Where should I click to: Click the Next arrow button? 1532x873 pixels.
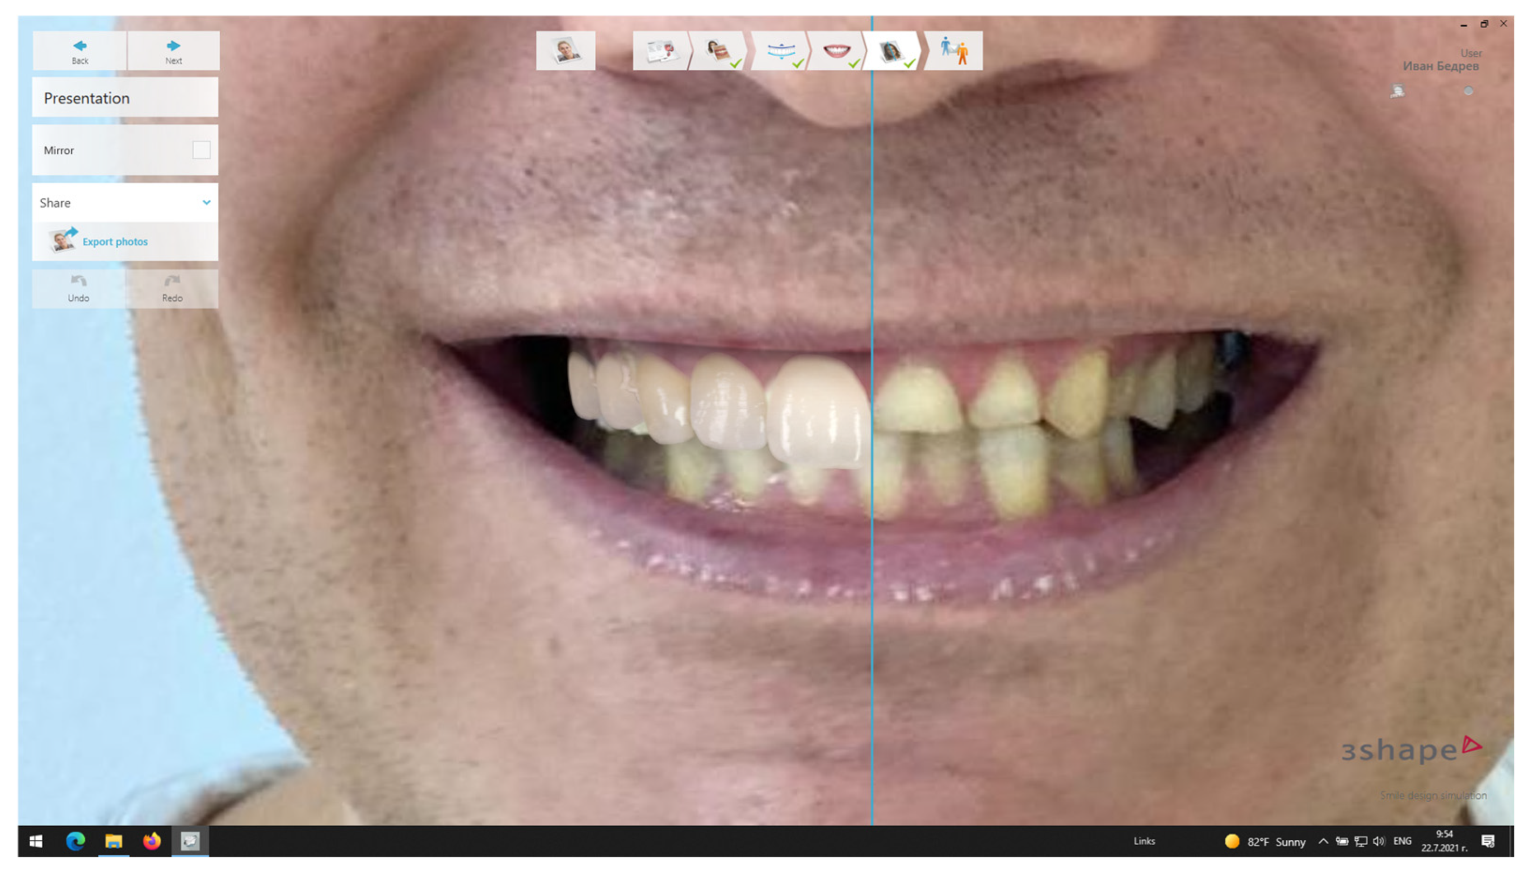coord(173,51)
